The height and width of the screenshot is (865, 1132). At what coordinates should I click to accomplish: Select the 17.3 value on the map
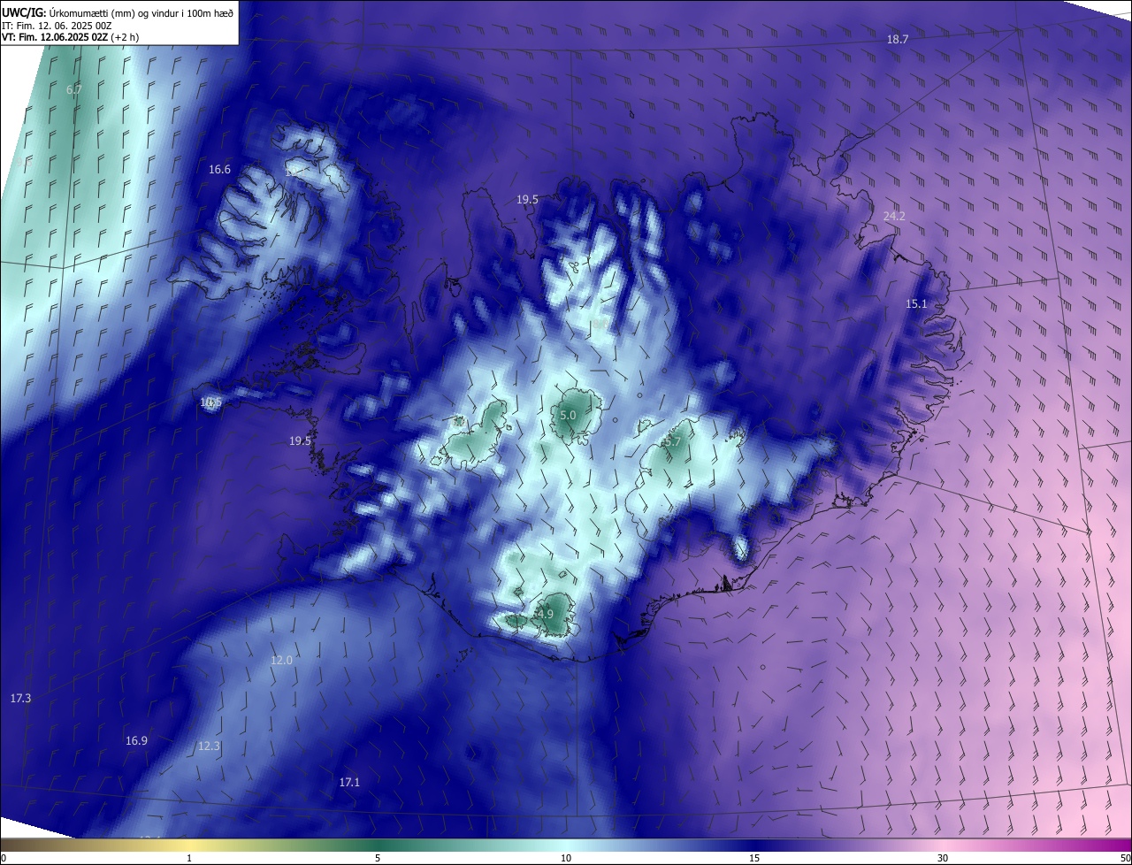click(x=20, y=699)
